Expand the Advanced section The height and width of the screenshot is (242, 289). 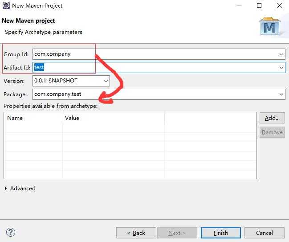[6, 189]
